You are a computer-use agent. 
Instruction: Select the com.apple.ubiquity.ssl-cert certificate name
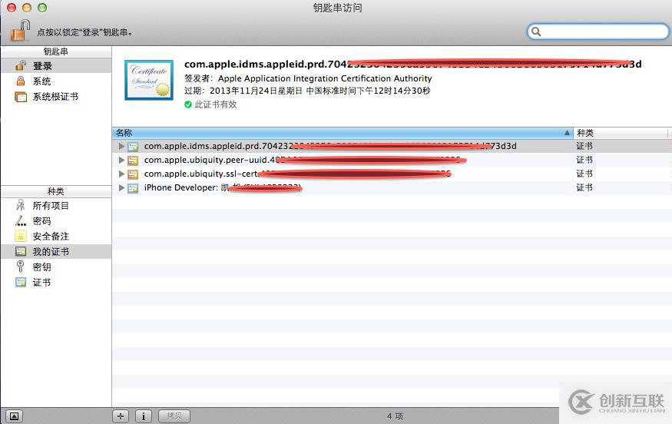click(297, 174)
